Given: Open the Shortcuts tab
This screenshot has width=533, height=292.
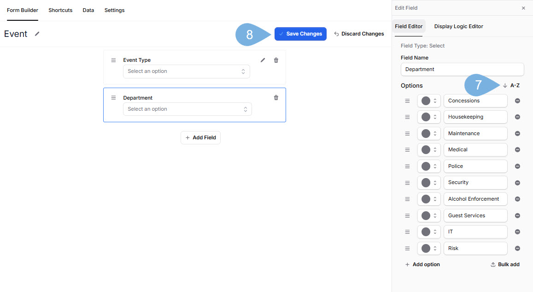Looking at the screenshot, I should pos(60,10).
